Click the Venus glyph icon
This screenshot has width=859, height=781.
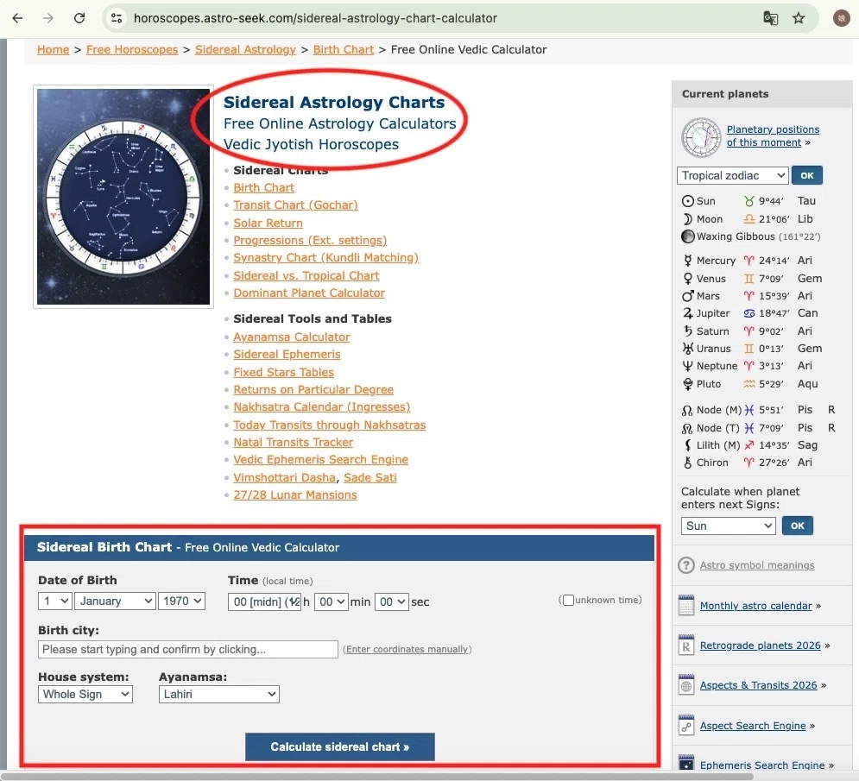point(687,279)
